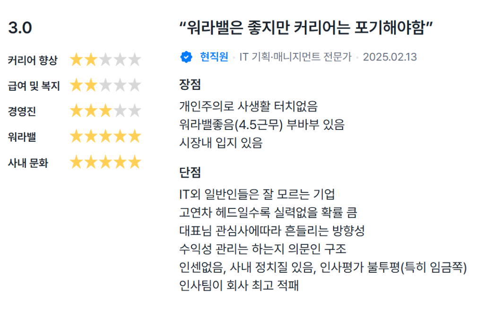
Task: Click the fourth star in 급여 및 복지 row
Action: 120,86
